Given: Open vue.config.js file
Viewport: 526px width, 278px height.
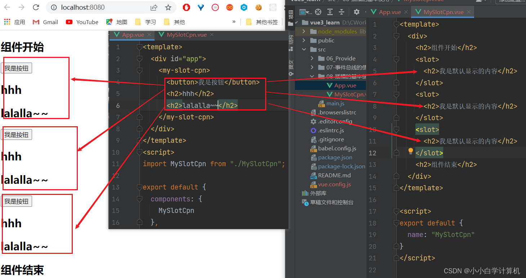Looking at the screenshot, I should (x=331, y=184).
